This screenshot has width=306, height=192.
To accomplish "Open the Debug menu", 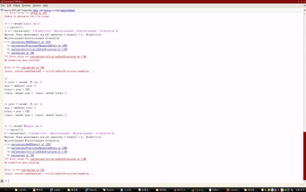I will pyautogui.click(x=16, y=5).
